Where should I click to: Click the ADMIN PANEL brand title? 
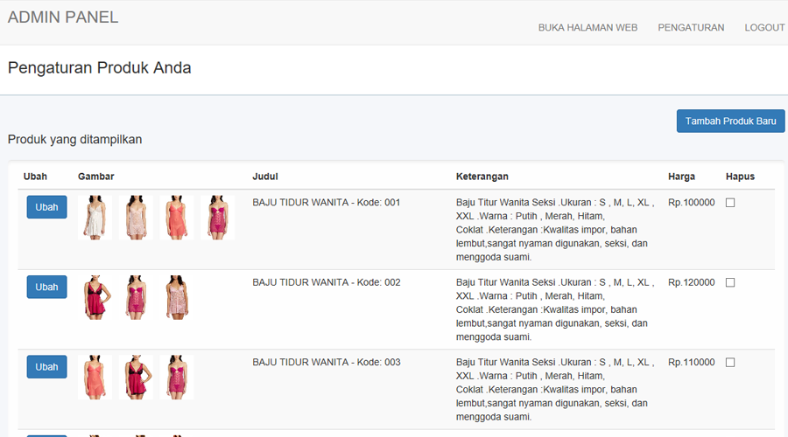(63, 17)
